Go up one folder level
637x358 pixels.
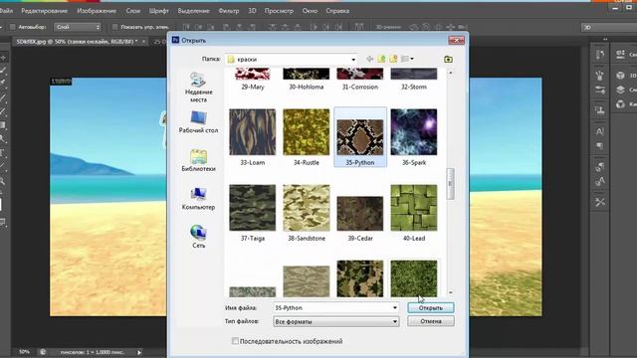tap(381, 60)
